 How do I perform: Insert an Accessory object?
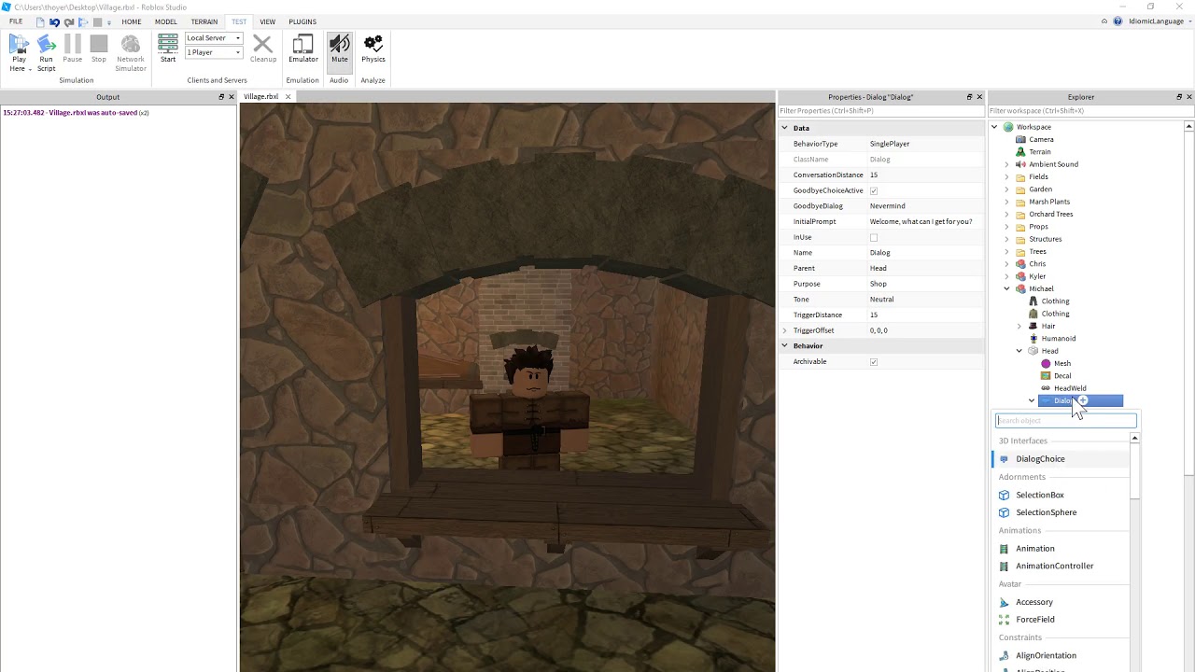tap(1061, 602)
